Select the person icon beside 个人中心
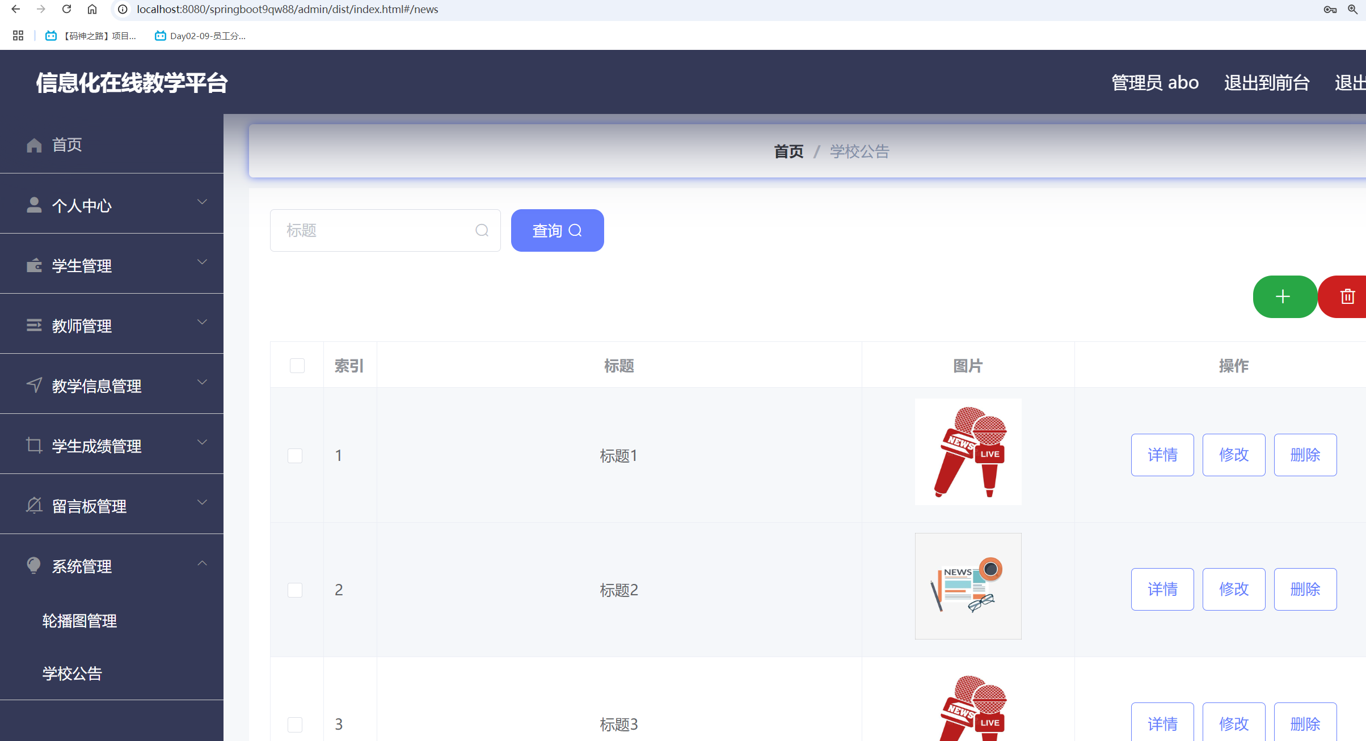Screen dimensions: 1366x741 (x=33, y=205)
